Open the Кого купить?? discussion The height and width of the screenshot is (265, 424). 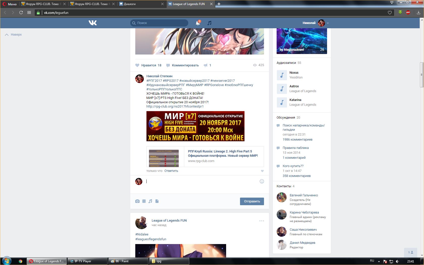[x=293, y=166]
